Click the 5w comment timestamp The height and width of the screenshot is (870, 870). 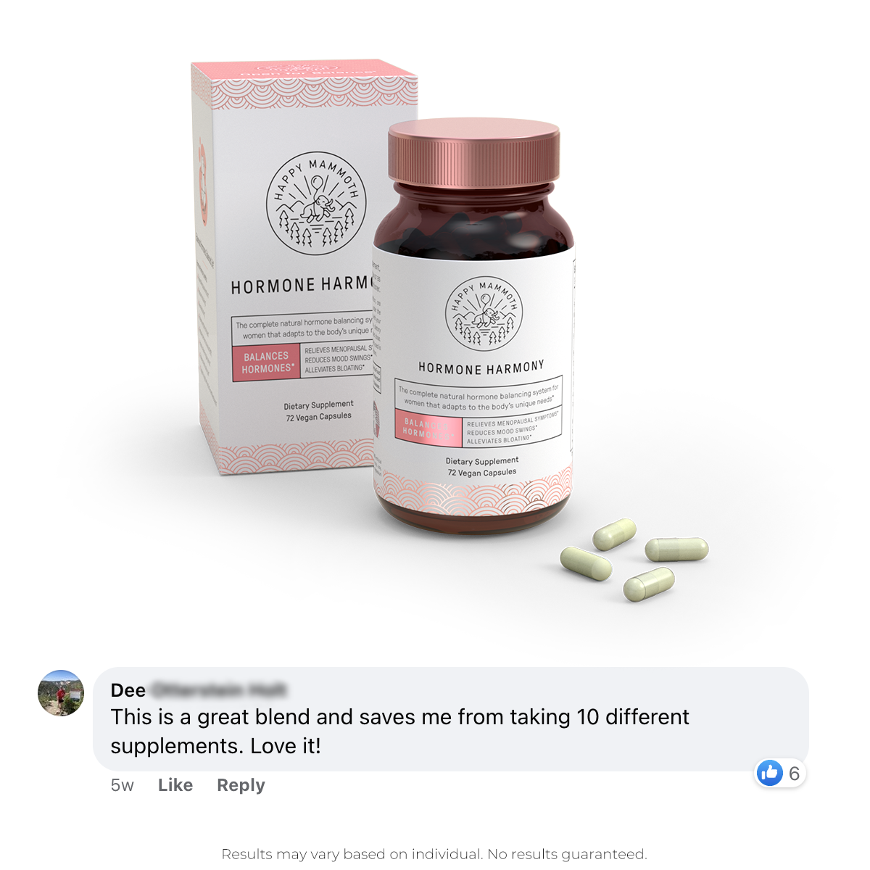click(123, 785)
